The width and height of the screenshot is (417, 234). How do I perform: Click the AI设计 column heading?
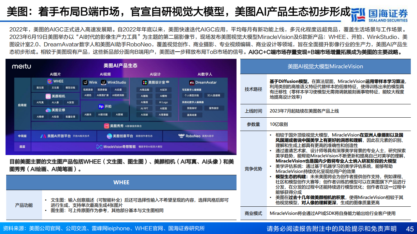point(155,74)
